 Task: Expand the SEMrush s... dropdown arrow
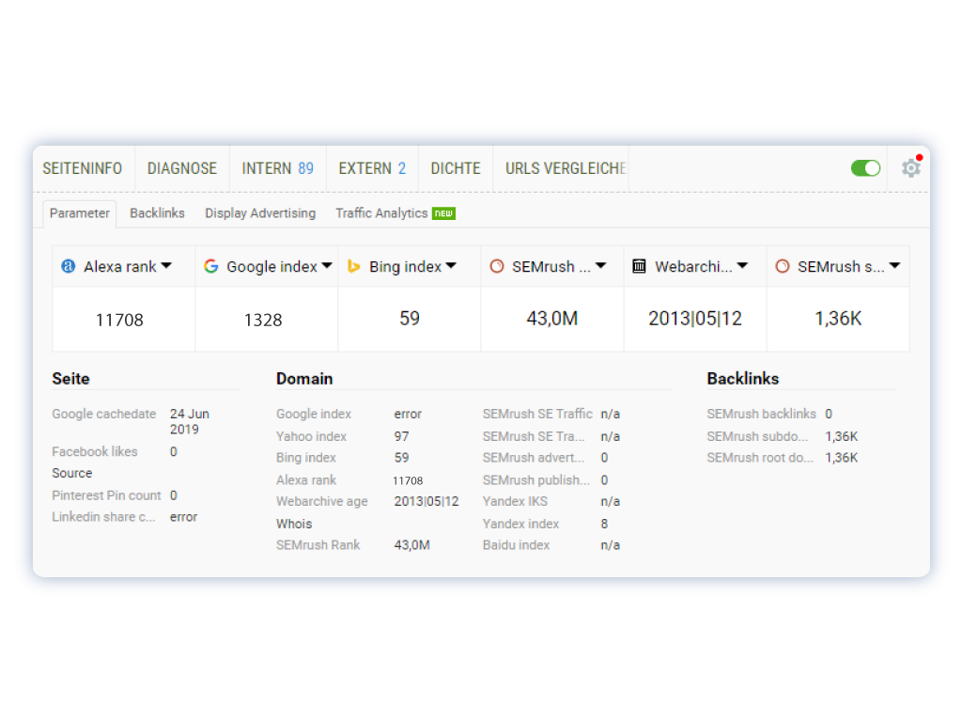(x=895, y=266)
